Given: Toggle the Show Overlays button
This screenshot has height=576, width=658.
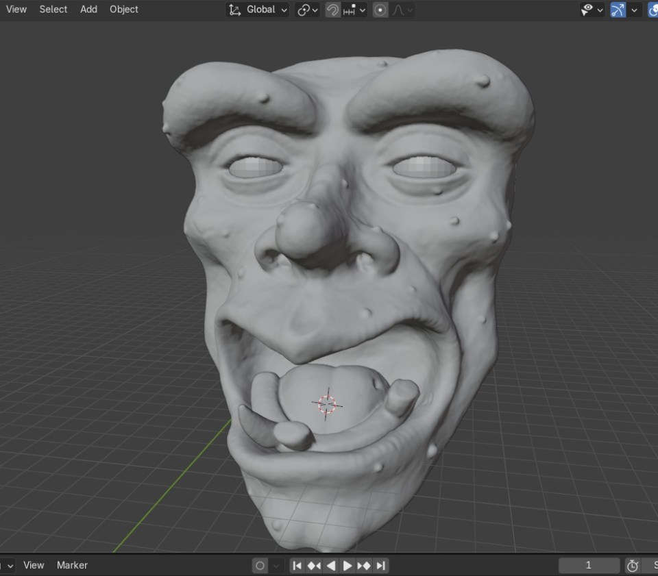Looking at the screenshot, I should (653, 10).
